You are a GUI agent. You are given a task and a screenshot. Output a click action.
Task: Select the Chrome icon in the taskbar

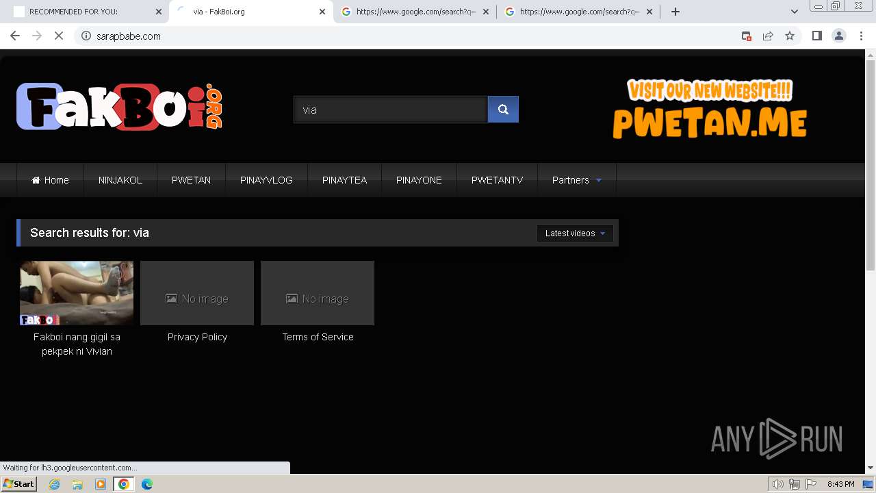[124, 484]
